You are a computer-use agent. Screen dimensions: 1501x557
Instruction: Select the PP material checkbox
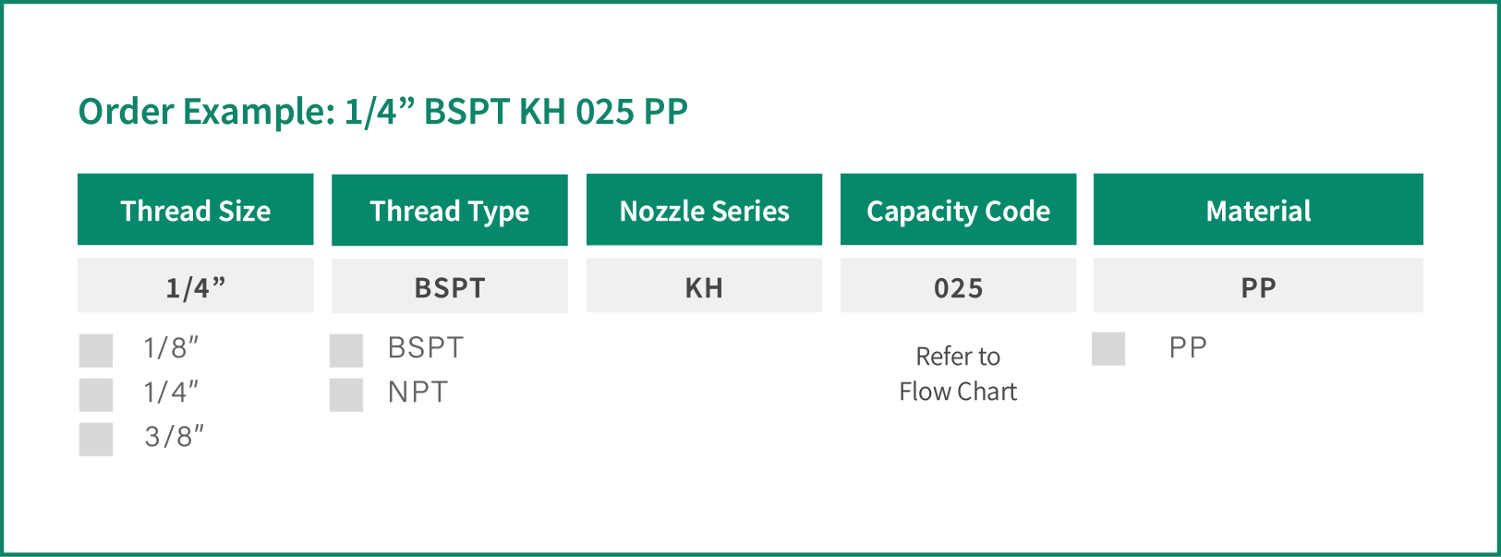1108,349
